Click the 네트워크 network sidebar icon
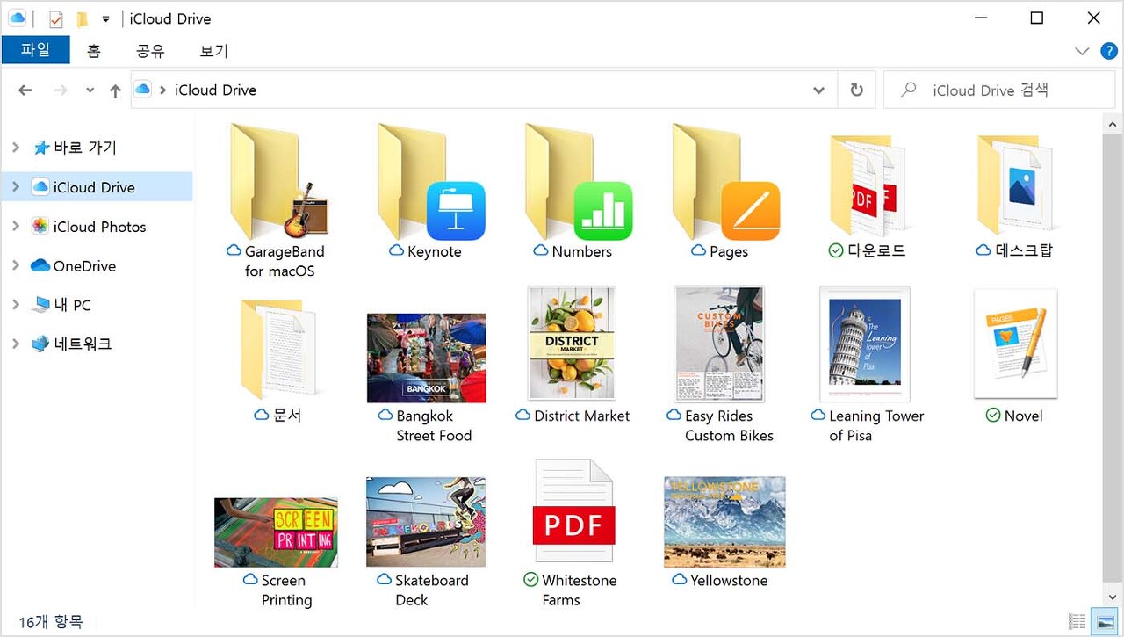This screenshot has height=637, width=1124. [x=40, y=344]
